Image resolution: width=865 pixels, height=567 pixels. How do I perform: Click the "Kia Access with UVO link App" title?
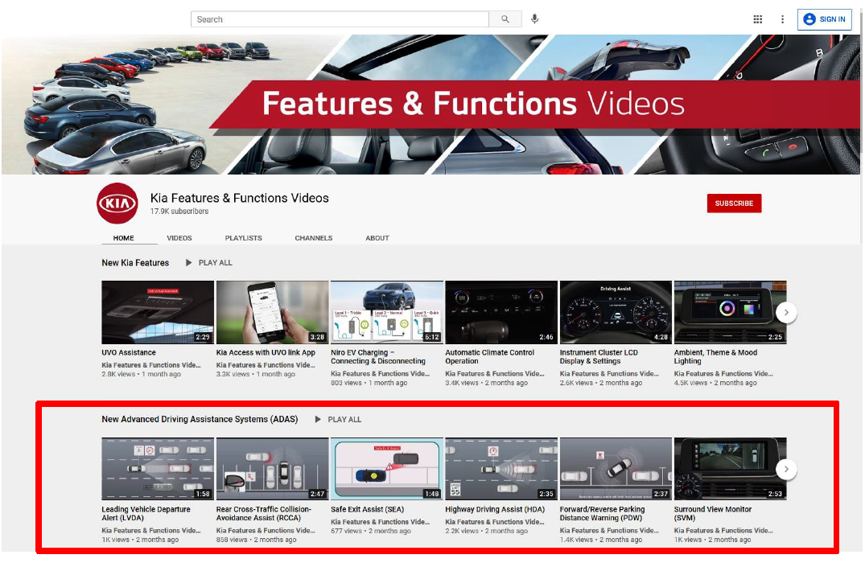266,353
